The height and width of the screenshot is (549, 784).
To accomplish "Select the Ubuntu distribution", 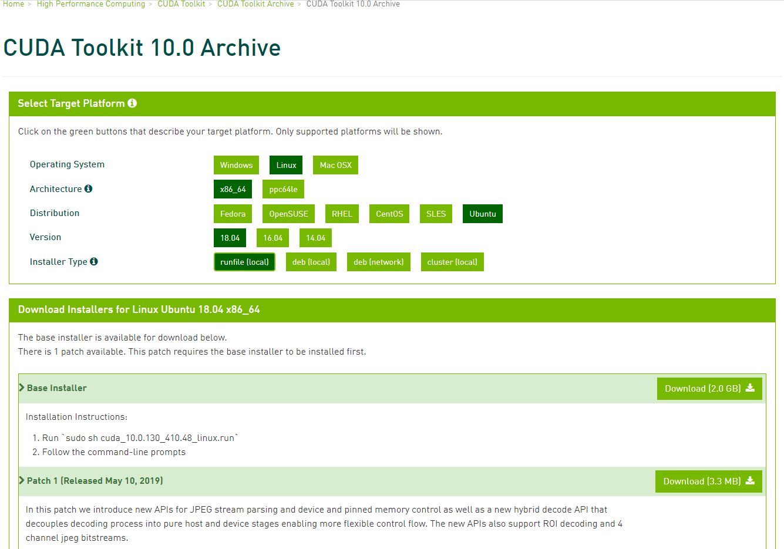I will [483, 214].
